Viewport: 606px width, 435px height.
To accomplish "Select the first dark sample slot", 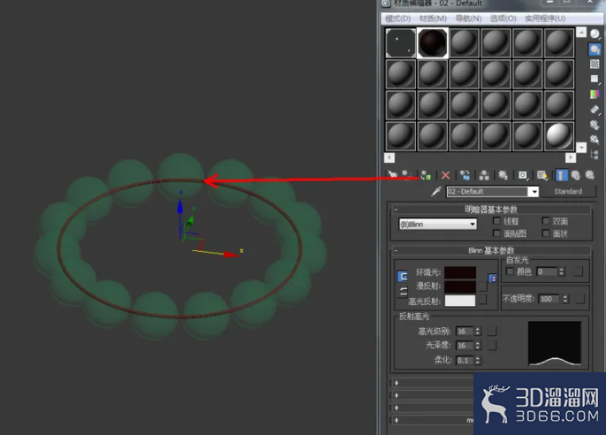I will (401, 42).
